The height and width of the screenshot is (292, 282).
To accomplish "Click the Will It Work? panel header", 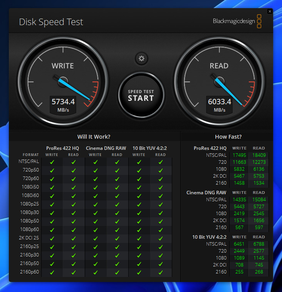I will [94, 137].
